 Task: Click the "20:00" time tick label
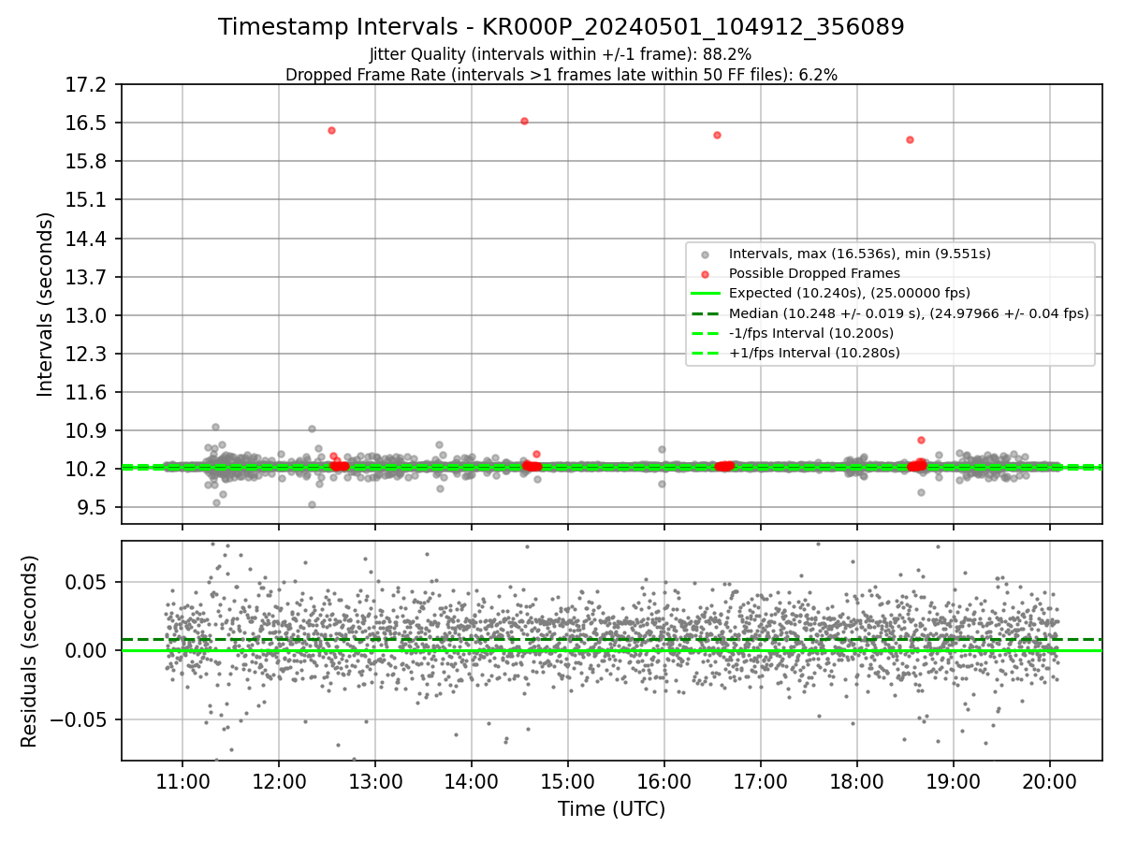coord(1050,780)
